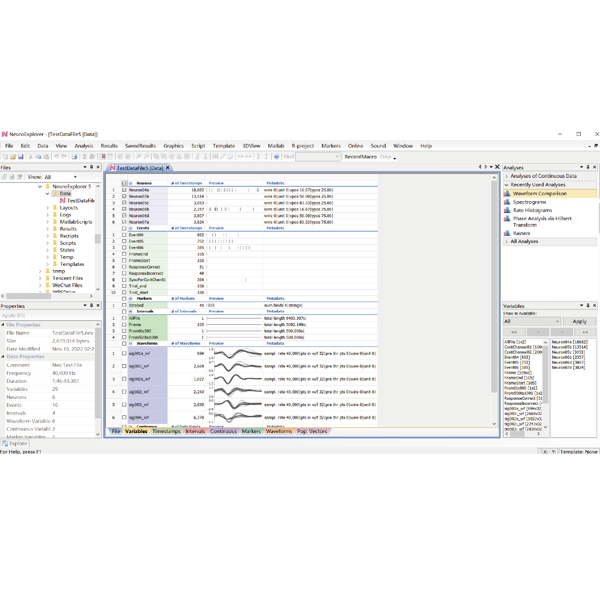Check the FrameStart checkbox
This screenshot has width=600, height=600.
tap(124, 260)
